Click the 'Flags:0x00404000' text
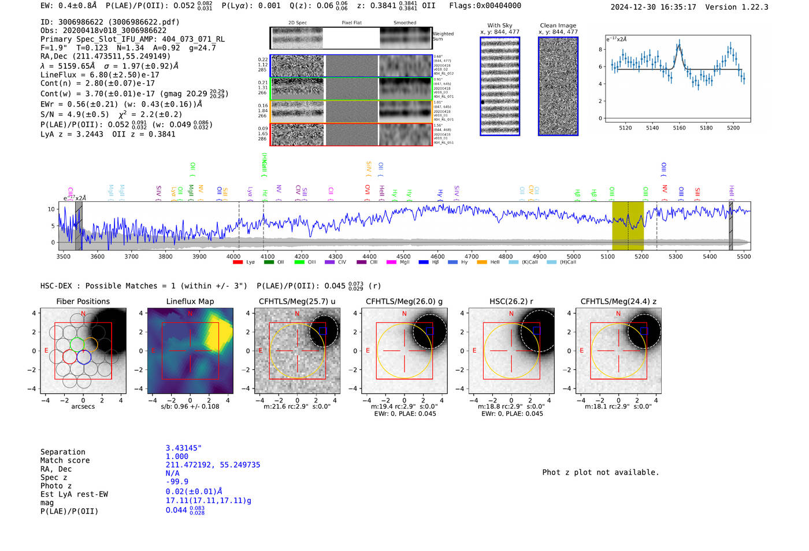809x551 pixels. click(x=485, y=5)
